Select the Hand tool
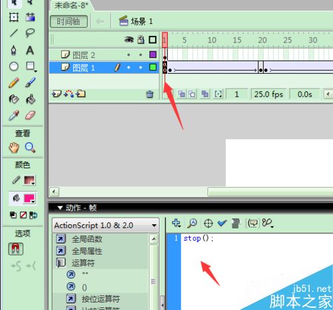Image resolution: width=333 pixels, height=310 pixels. click(14, 148)
